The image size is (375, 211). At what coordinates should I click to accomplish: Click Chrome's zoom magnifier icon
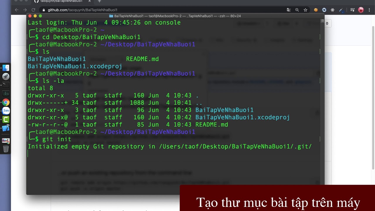pos(297,10)
